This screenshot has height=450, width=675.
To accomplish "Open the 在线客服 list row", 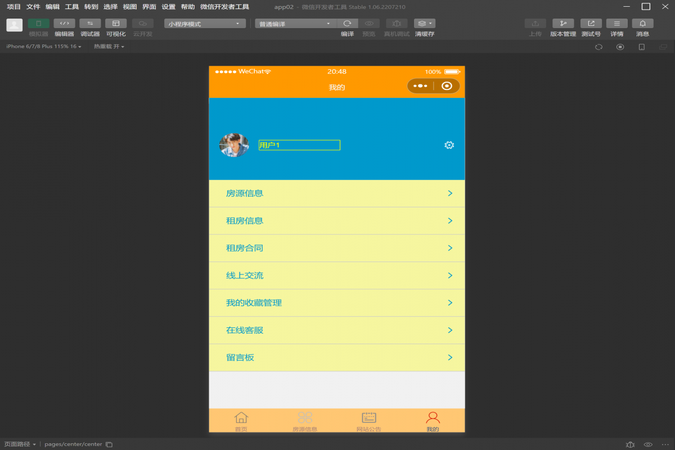I will (x=337, y=330).
